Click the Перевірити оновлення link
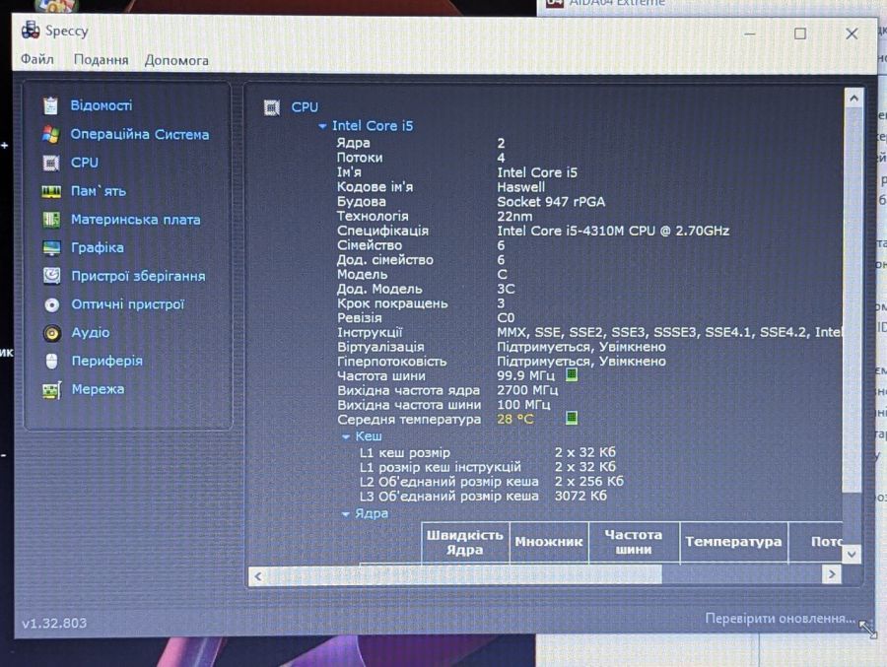Viewport: 887px width, 667px height. 781,619
